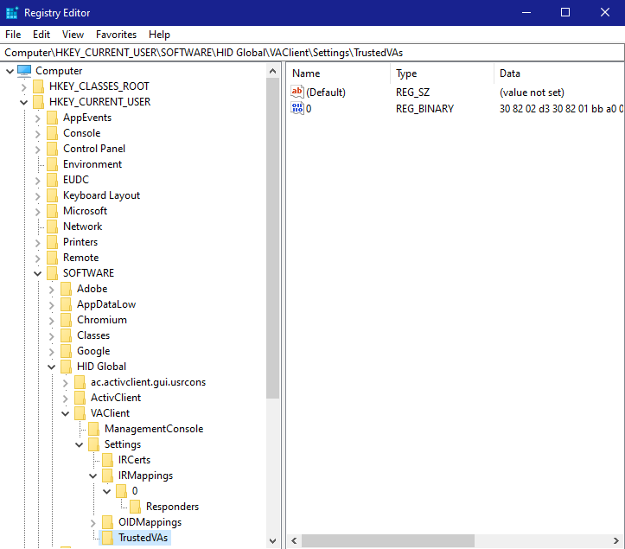Open the Favorites menu
Screen dimensions: 625x549
[116, 35]
